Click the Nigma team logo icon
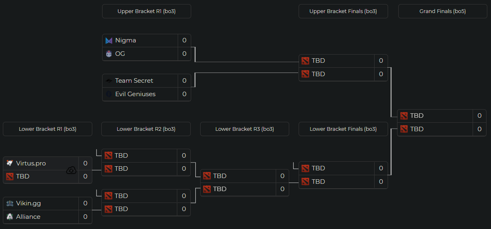491x229 pixels. [x=109, y=40]
